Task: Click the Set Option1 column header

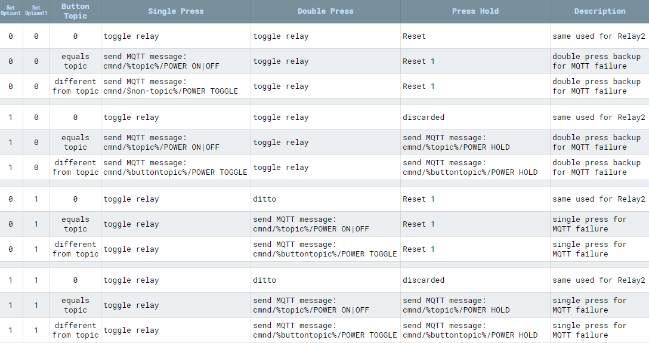Action: point(11,11)
